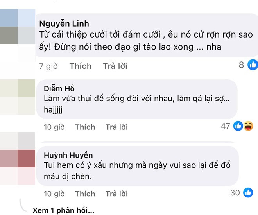Click the like reaction icon on Nguyễn Linh's comment
258x215 pixels.
[253, 65]
